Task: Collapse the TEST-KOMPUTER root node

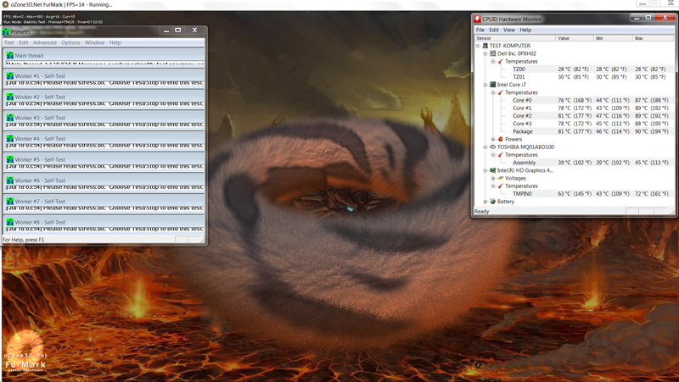Action: click(478, 46)
